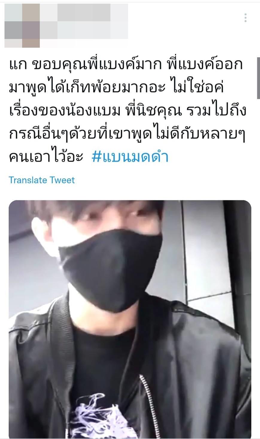Open the #แบนมดดำ hashtag
Viewport: 260px width, 439px height.
130,157
